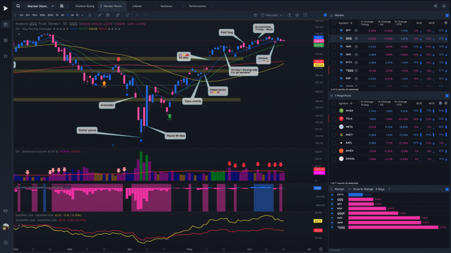The width and height of the screenshot is (451, 253).
Task: Open the Market table settings gear
Action: click(446, 23)
